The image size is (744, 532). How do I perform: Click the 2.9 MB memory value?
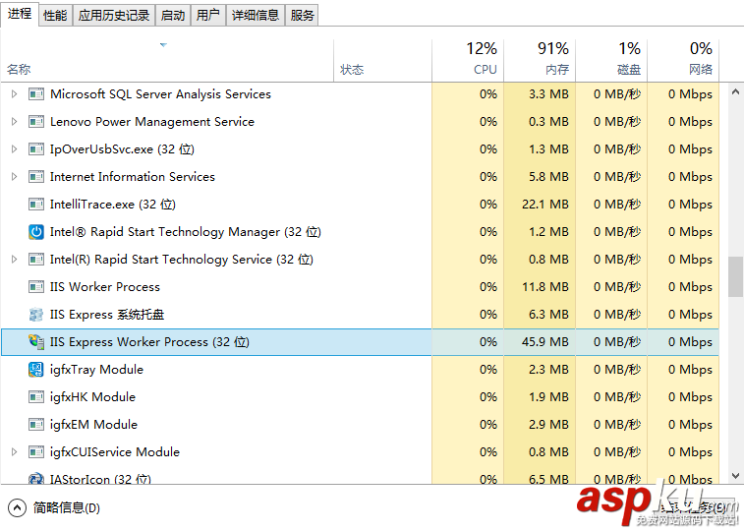click(x=548, y=424)
